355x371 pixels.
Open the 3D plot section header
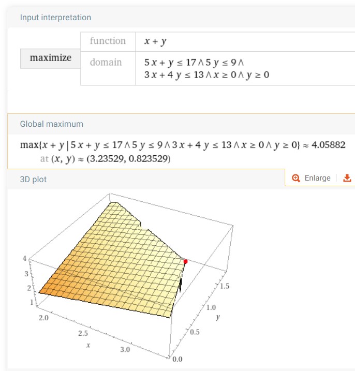coord(33,180)
